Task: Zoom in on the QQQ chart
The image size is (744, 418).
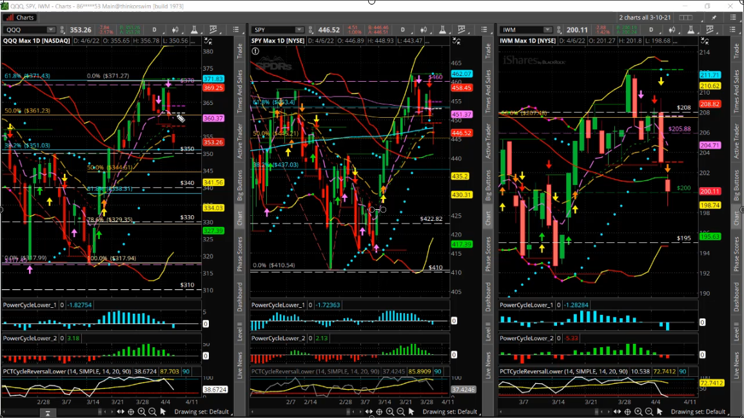Action: click(x=141, y=412)
